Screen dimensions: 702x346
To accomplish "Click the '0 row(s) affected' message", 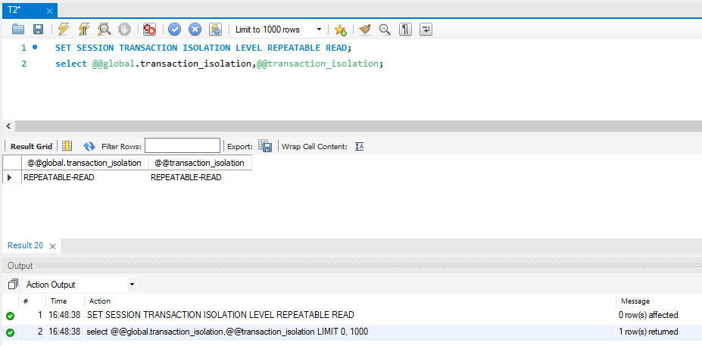I will (x=647, y=315).
